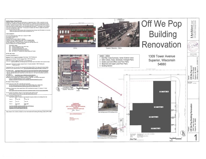Click the North arrow beside Location Plan
Image resolution: width=206 pixels, height=159 pixels.
point(58,89)
